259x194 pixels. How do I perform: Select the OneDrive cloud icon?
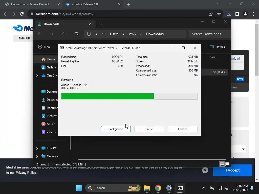[44, 76]
